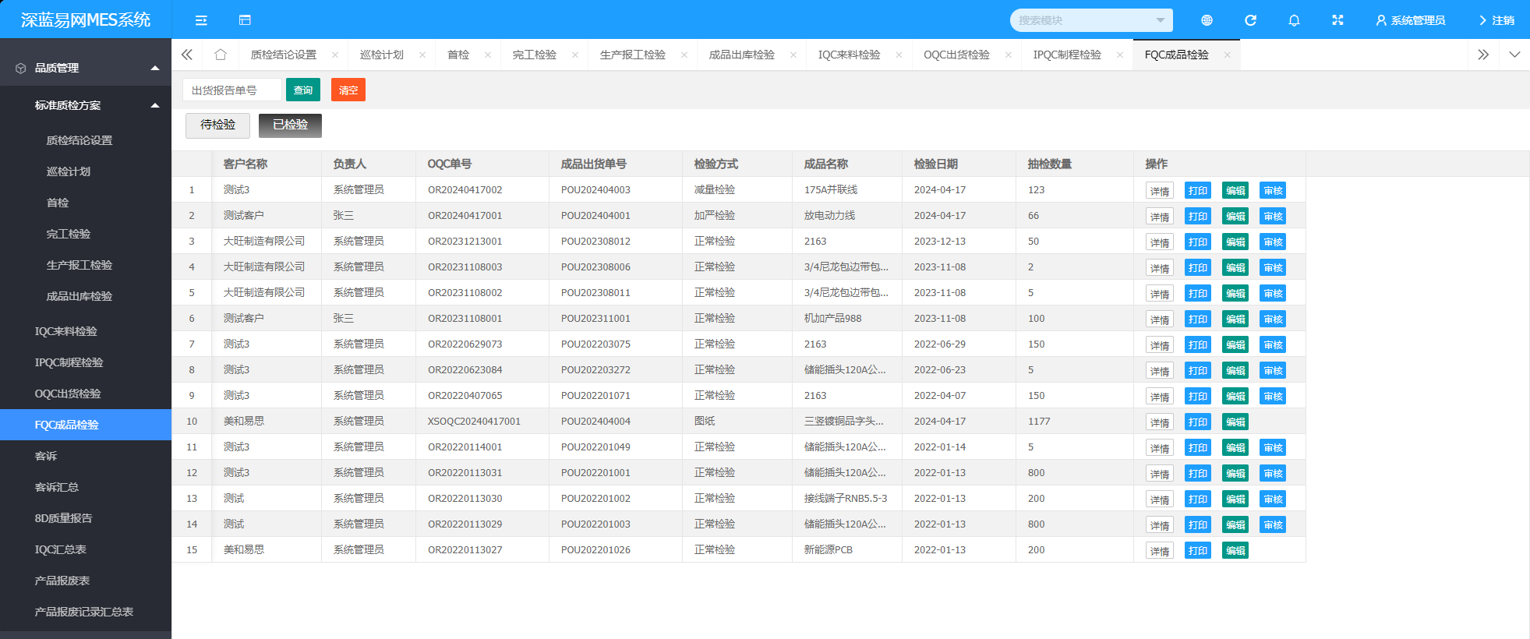
Task: Open the 搜索模块 dropdown
Action: coord(1091,20)
